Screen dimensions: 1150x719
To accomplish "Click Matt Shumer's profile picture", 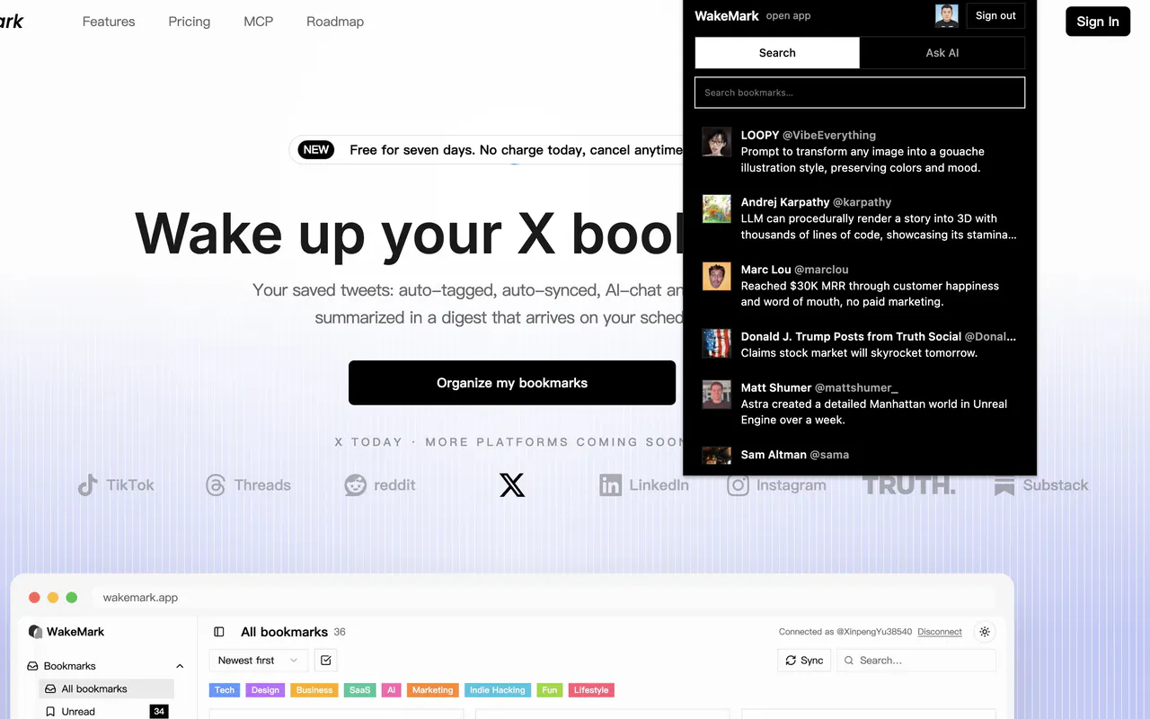I will pos(716,395).
